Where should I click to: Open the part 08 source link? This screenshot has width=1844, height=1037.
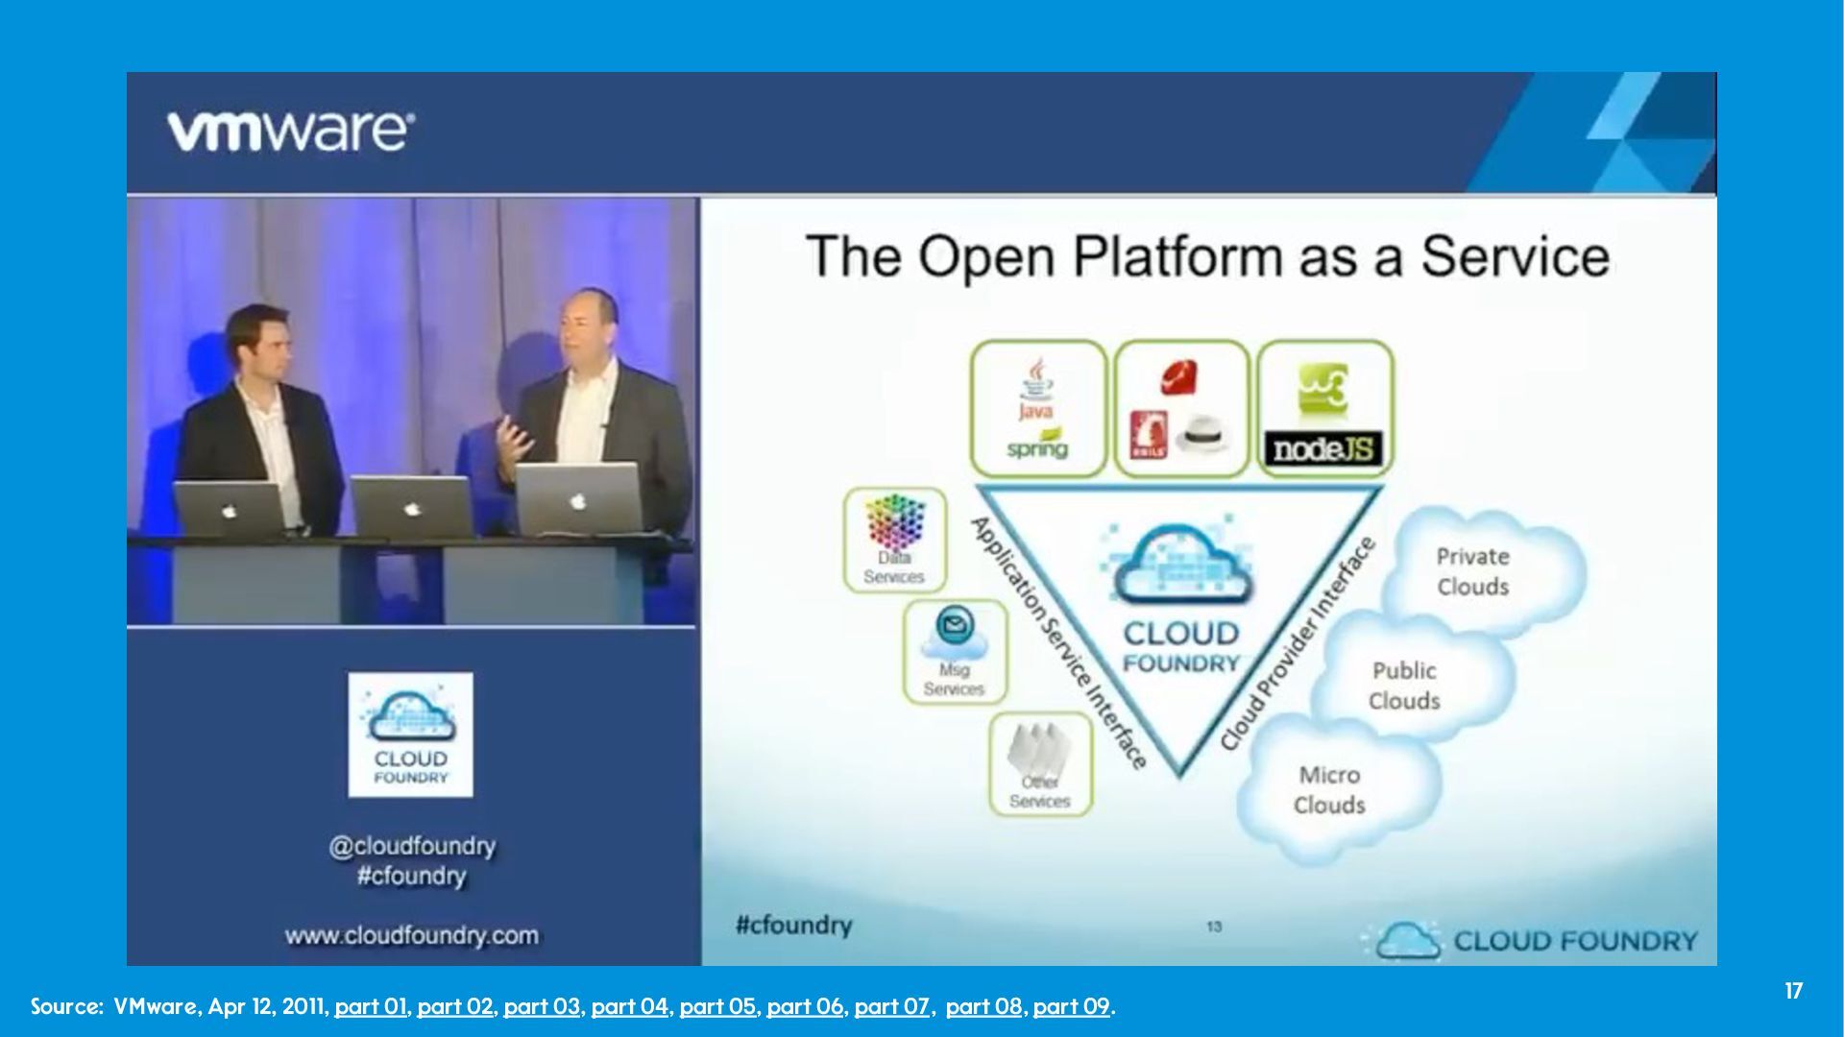pyautogui.click(x=983, y=1006)
